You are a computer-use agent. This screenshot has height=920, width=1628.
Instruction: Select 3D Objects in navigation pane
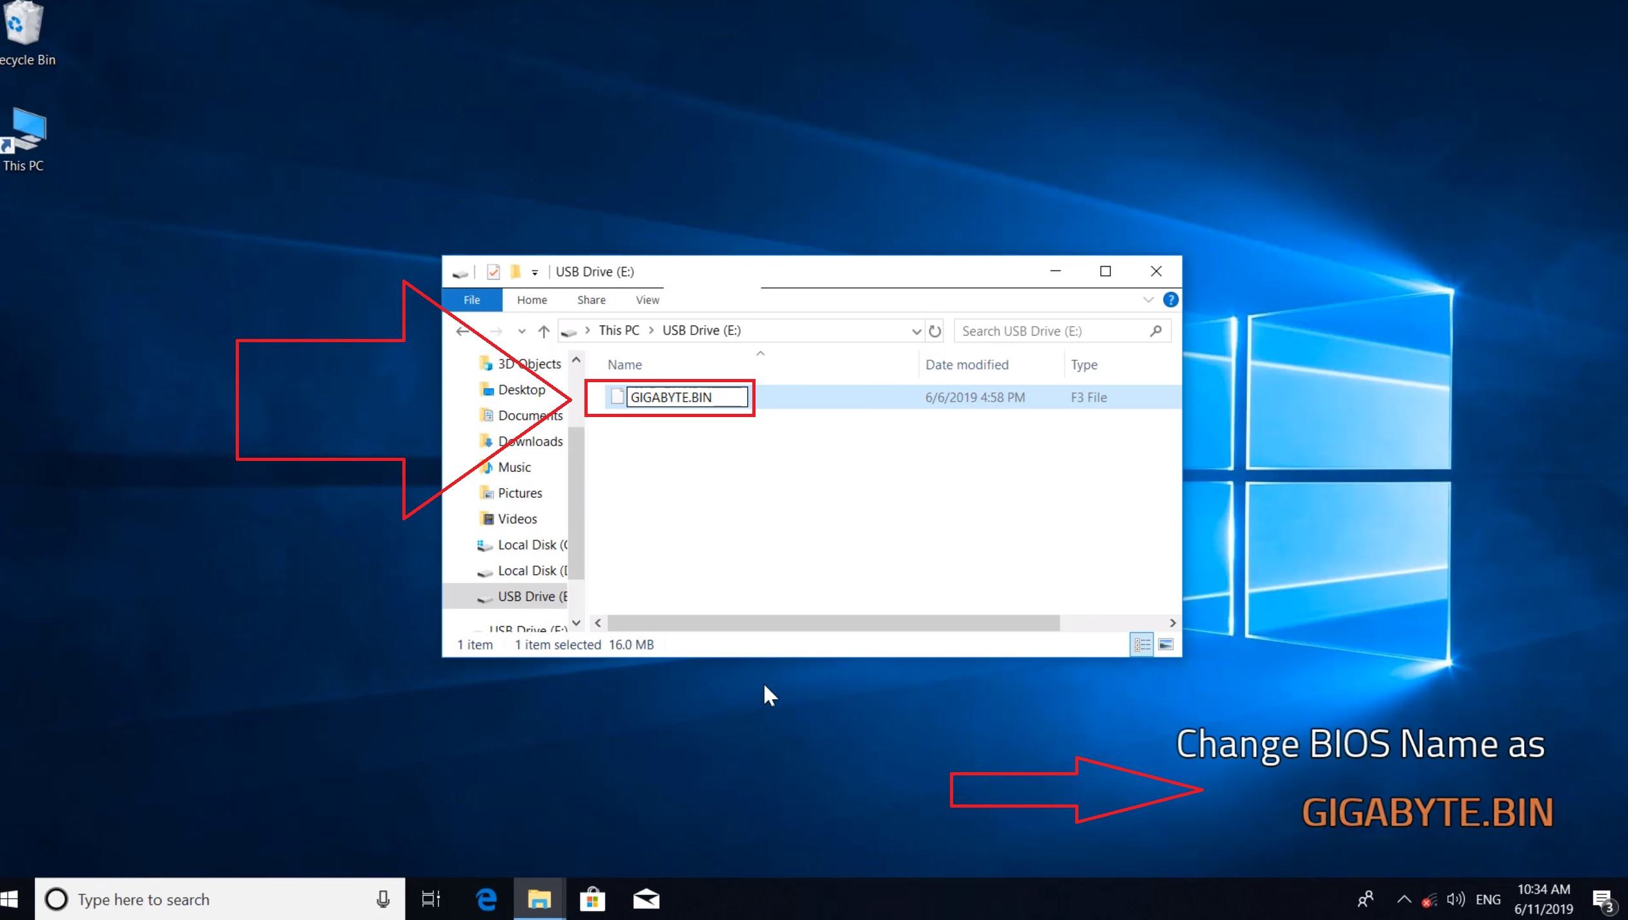pos(520,363)
